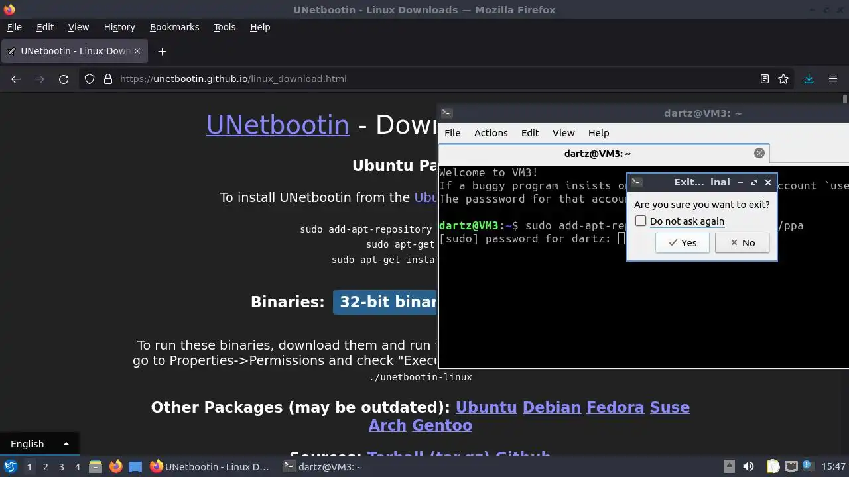Open Firefox Tools menu
The image size is (849, 477).
[225, 27]
